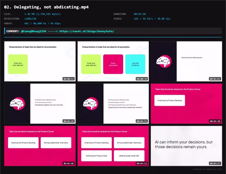
Task: Click the 00:03:11 timestamp badge
Action: pyautogui.click(x=142, y=163)
